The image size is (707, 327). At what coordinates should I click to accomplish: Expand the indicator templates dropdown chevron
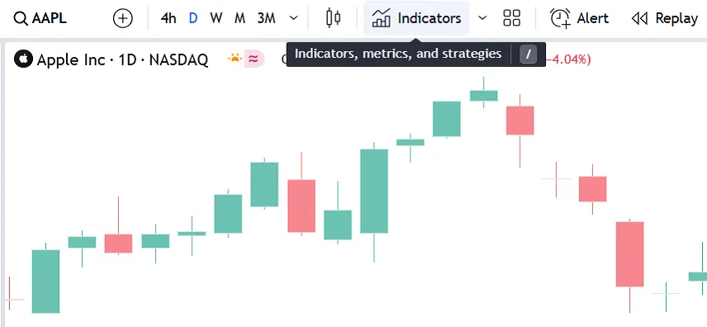point(482,18)
